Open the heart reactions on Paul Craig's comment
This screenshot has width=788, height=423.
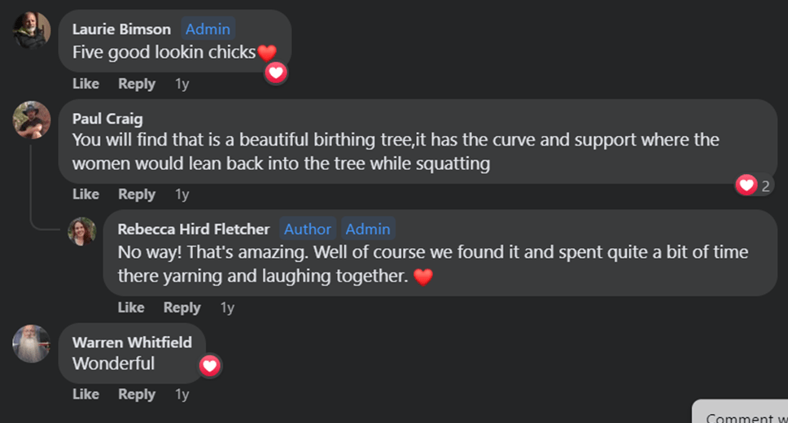click(753, 186)
